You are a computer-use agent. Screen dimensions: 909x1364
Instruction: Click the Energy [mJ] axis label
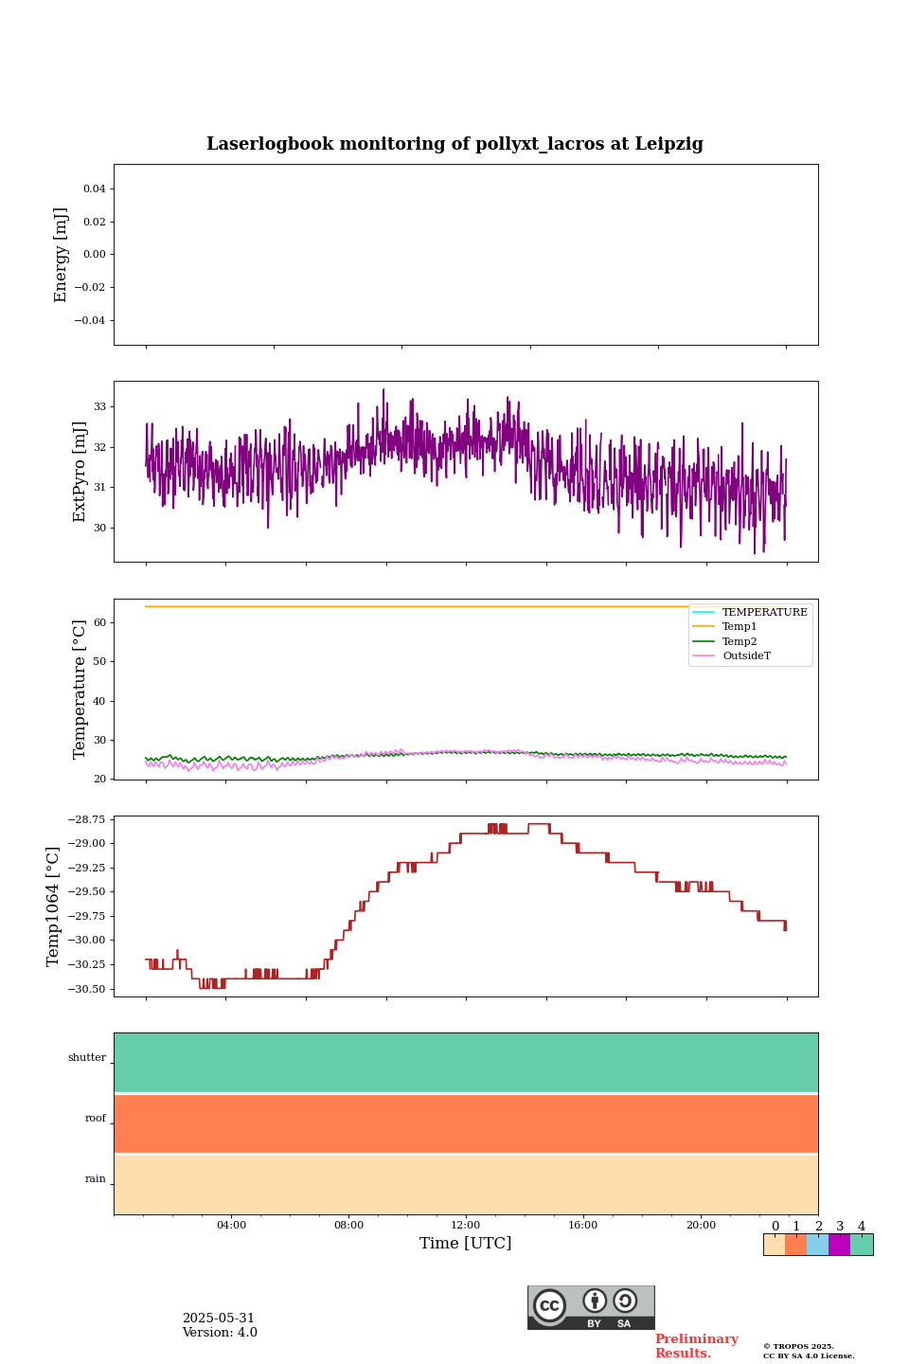click(x=62, y=255)
